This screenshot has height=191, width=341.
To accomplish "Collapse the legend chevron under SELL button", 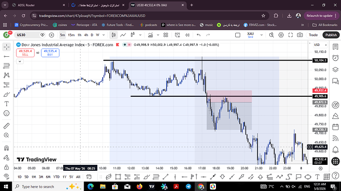I will tap(20, 62).
